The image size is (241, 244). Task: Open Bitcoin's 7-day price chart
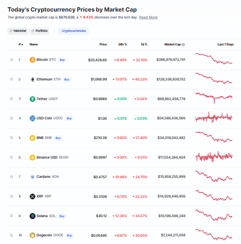pyautogui.click(x=214, y=59)
